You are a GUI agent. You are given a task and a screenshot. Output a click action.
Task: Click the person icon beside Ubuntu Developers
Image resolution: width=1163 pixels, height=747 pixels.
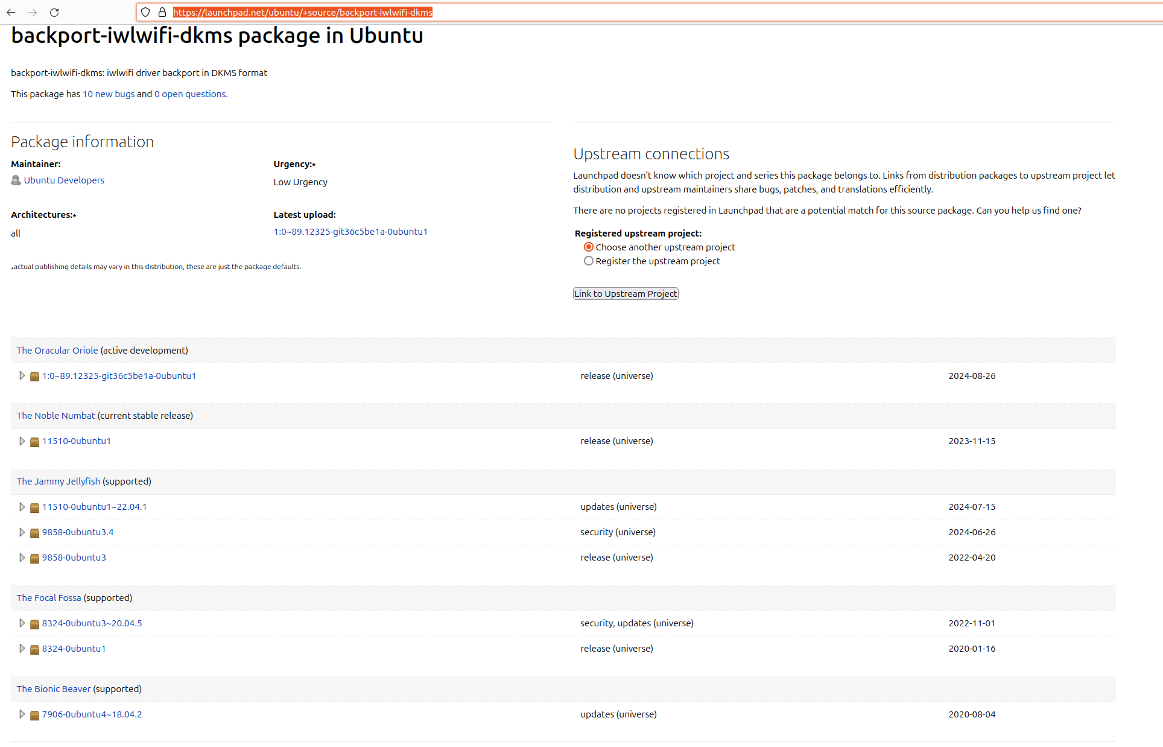click(16, 180)
